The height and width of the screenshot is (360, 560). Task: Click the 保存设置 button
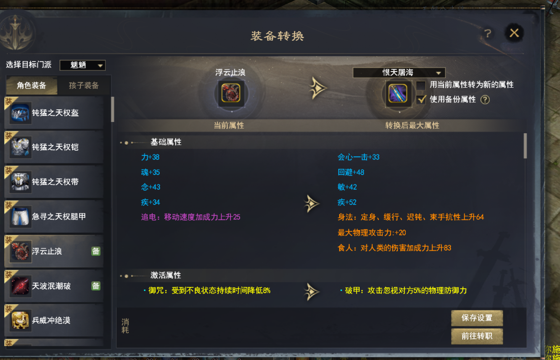click(477, 318)
